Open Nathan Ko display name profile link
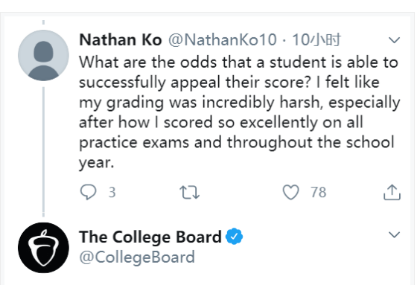 click(121, 40)
